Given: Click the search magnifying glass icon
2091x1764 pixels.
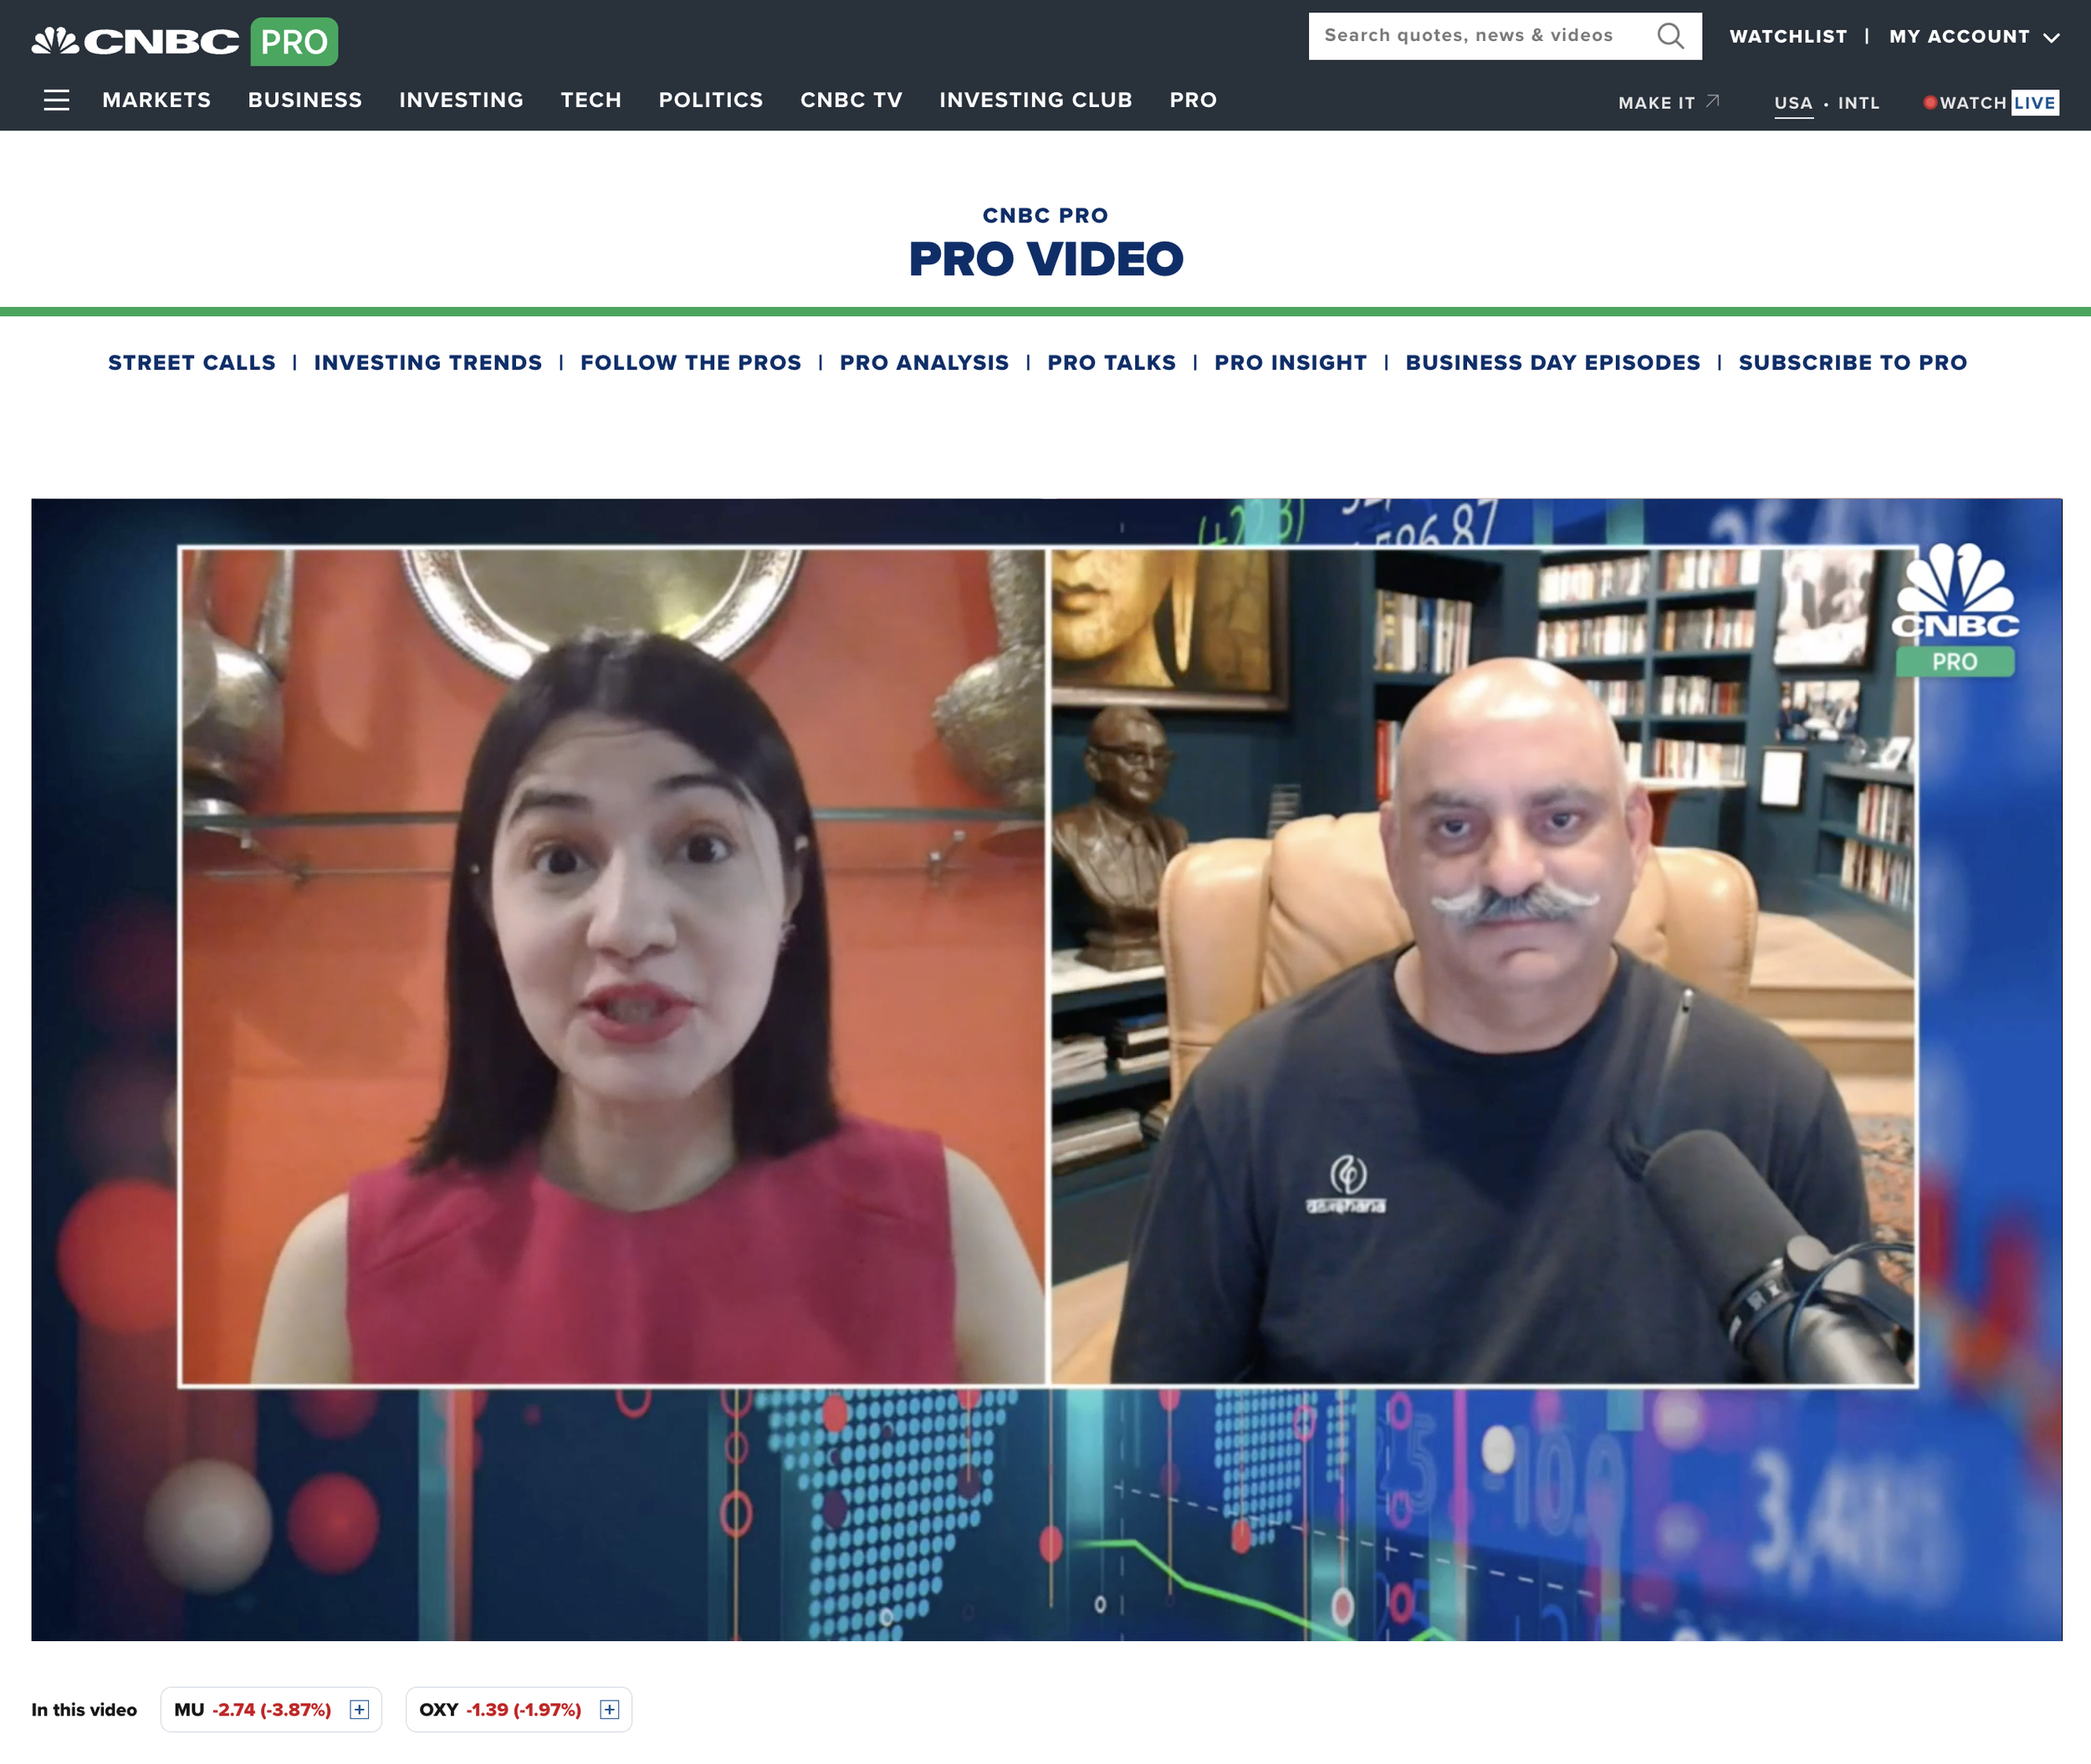Looking at the screenshot, I should (1670, 36).
